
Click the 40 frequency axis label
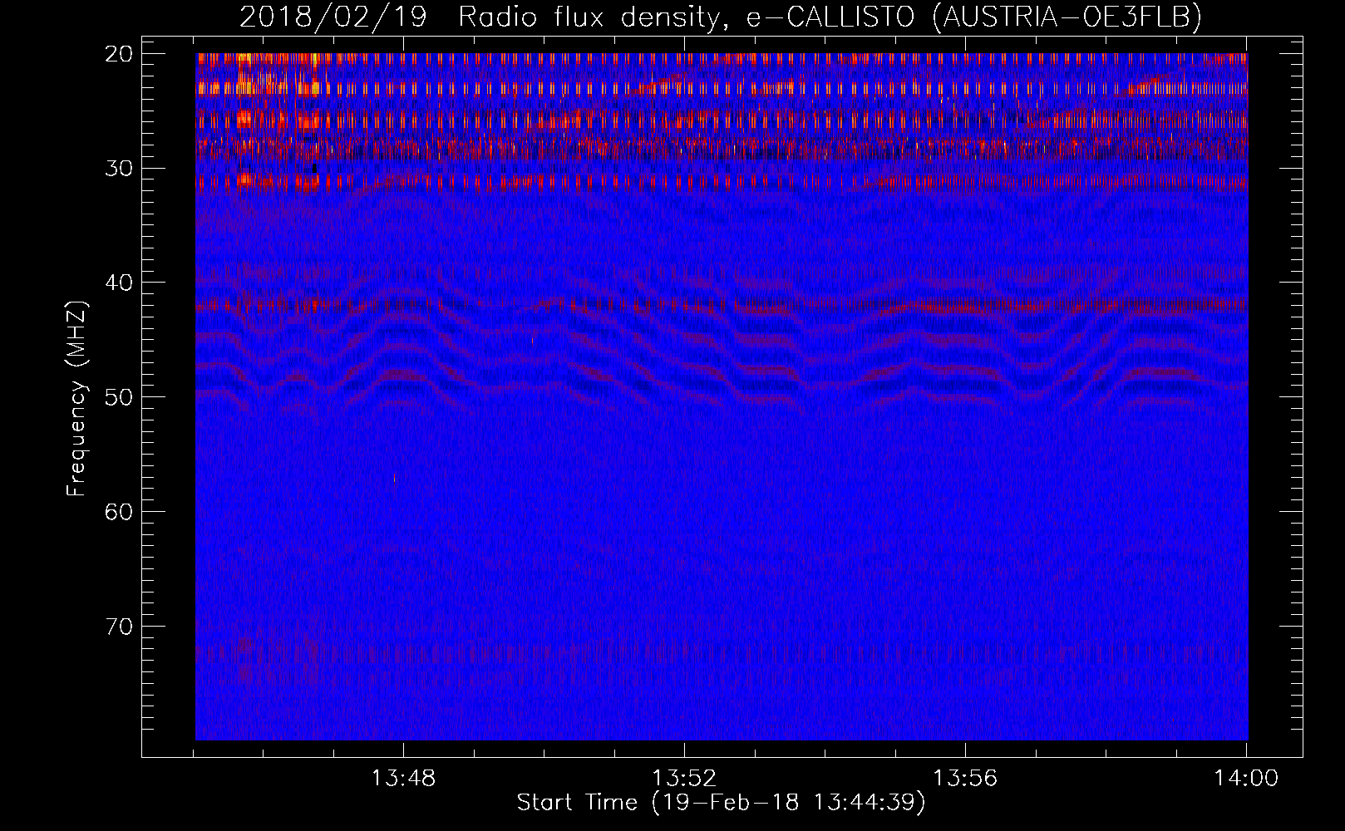[119, 283]
